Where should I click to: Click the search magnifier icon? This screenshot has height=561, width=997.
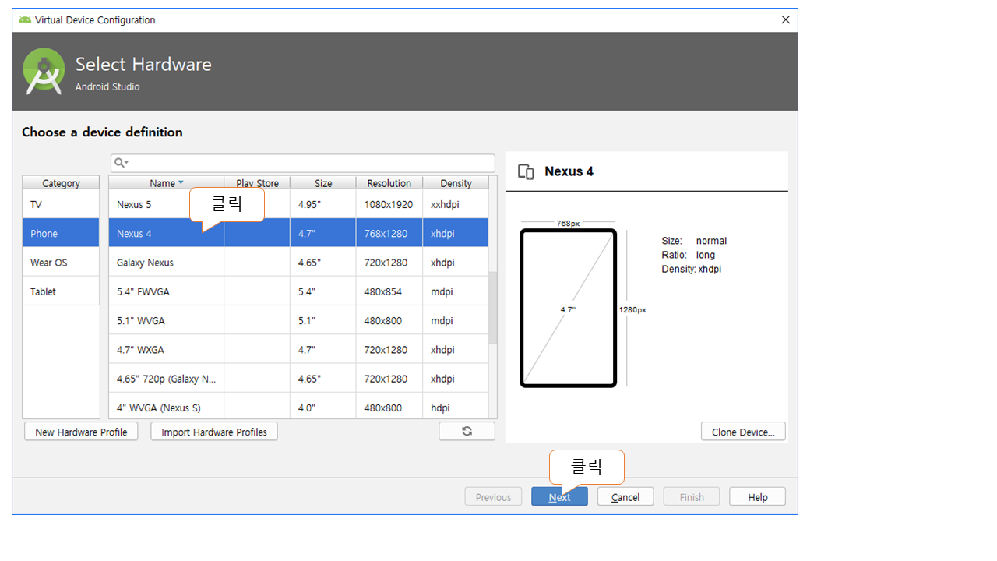pyautogui.click(x=120, y=163)
